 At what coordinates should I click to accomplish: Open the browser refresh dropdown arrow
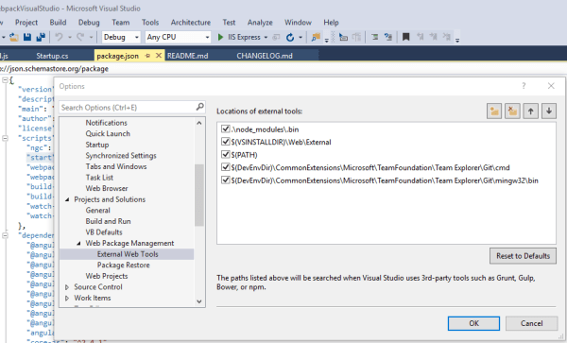(x=301, y=37)
